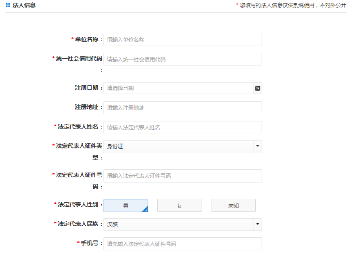Click the 法人信息 section heading text
This screenshot has width=353, height=257.
(x=24, y=5)
